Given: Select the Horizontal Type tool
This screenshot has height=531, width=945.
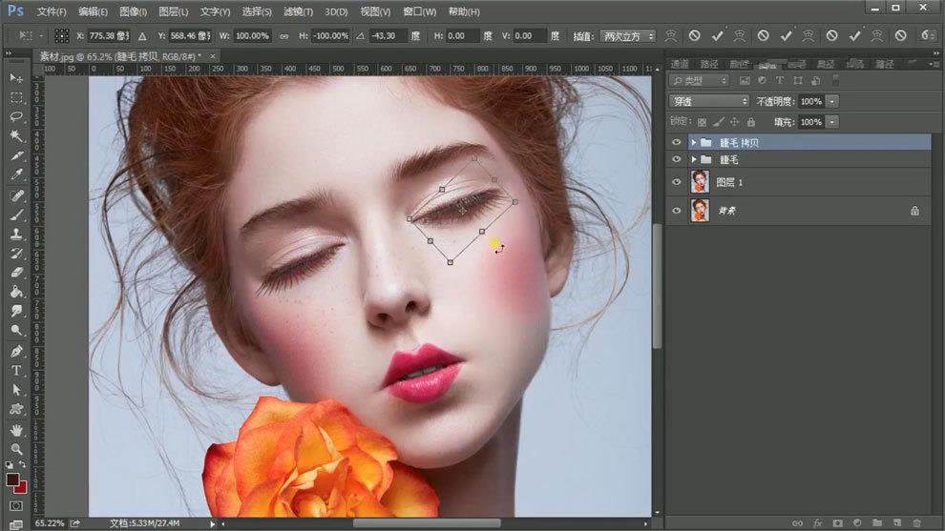Looking at the screenshot, I should tap(16, 370).
